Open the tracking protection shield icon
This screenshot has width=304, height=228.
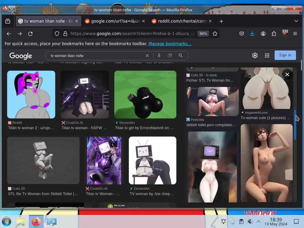tap(57, 34)
